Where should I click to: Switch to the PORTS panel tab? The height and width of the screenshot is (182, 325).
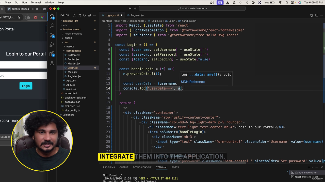point(175,167)
